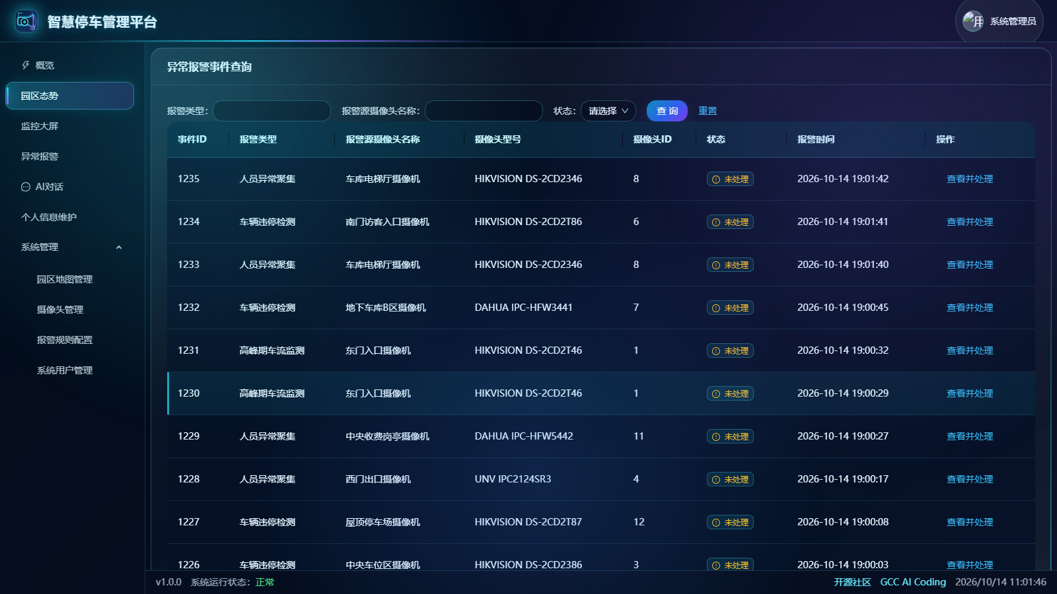This screenshot has height=594, width=1057.
Task: Click 未处理 status tag of event 1233
Action: [x=730, y=265]
